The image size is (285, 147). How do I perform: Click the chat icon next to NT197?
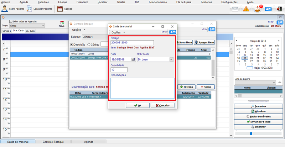(172, 32)
